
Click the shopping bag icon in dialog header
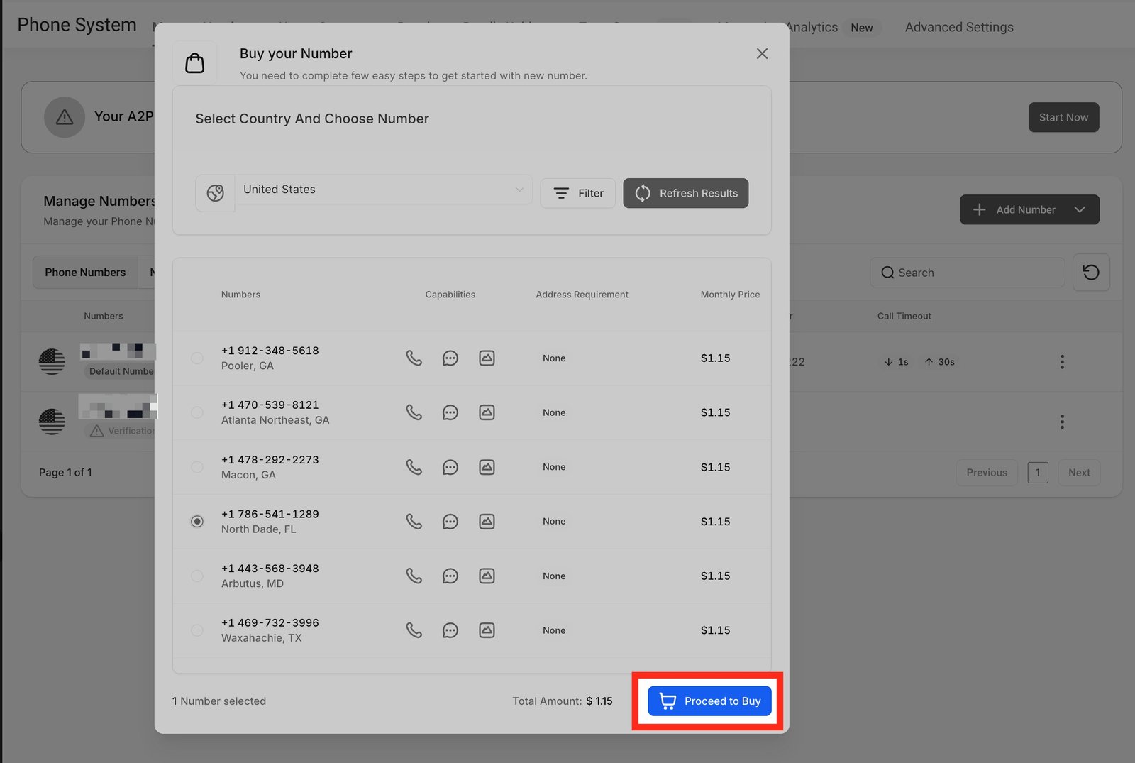point(195,63)
